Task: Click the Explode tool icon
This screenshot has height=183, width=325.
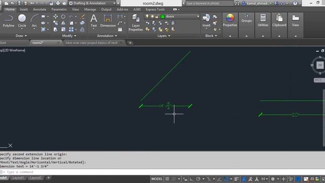Action: click(x=82, y=23)
